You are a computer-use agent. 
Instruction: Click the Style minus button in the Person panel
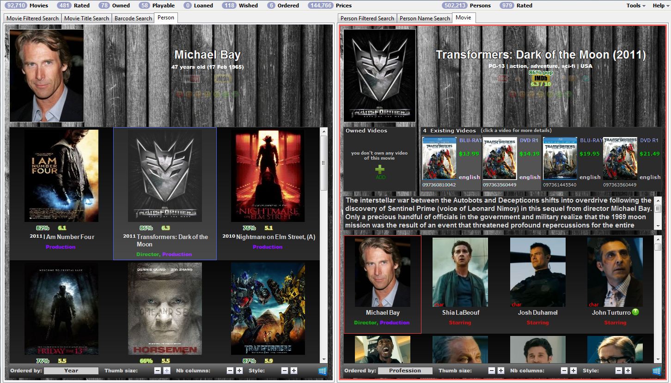coord(285,371)
